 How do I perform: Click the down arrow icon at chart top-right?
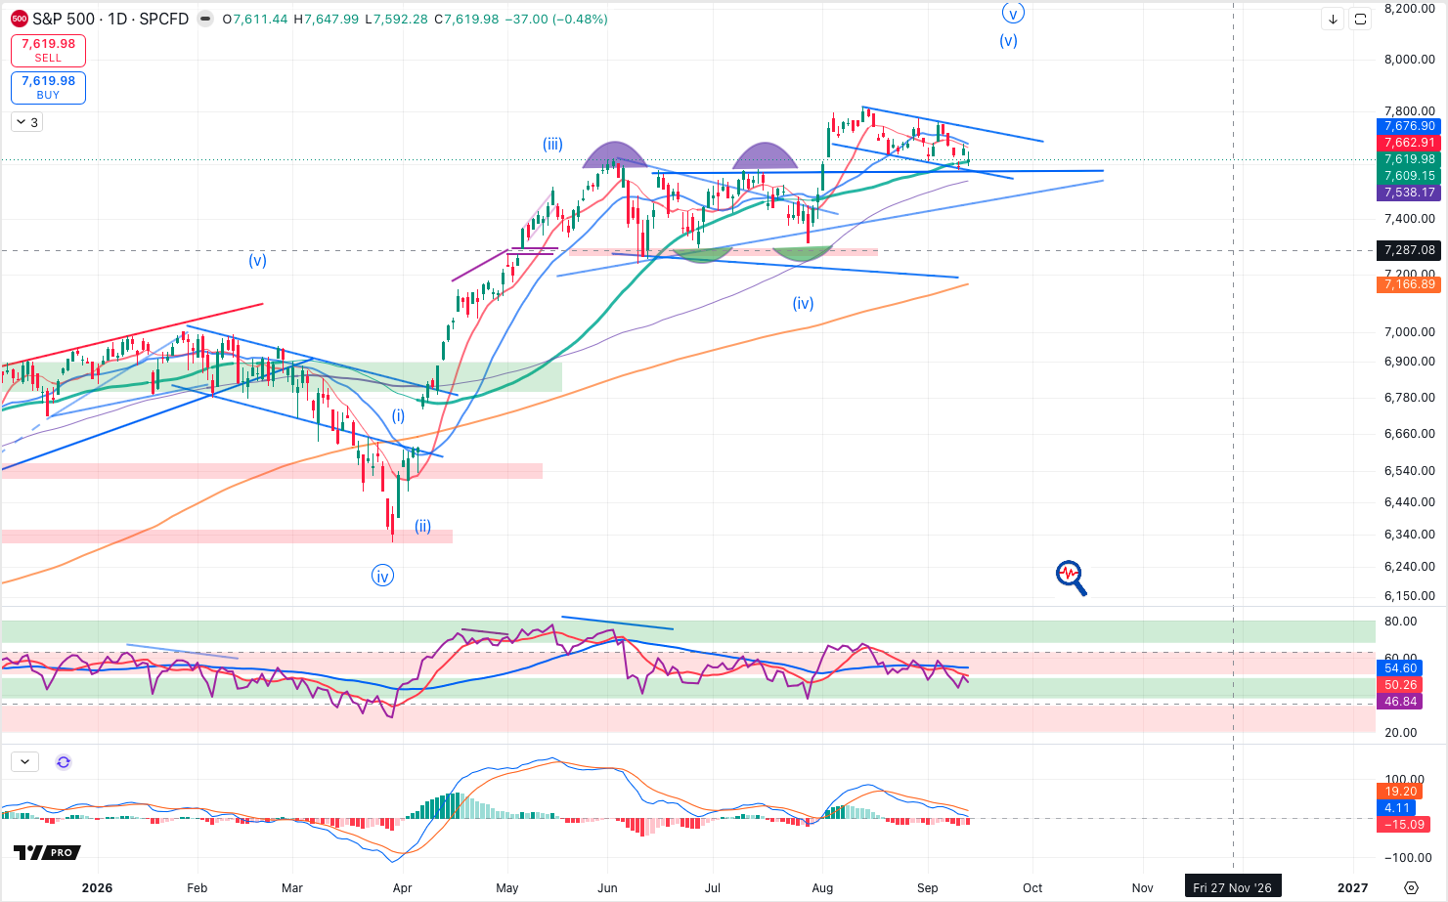tap(1333, 19)
